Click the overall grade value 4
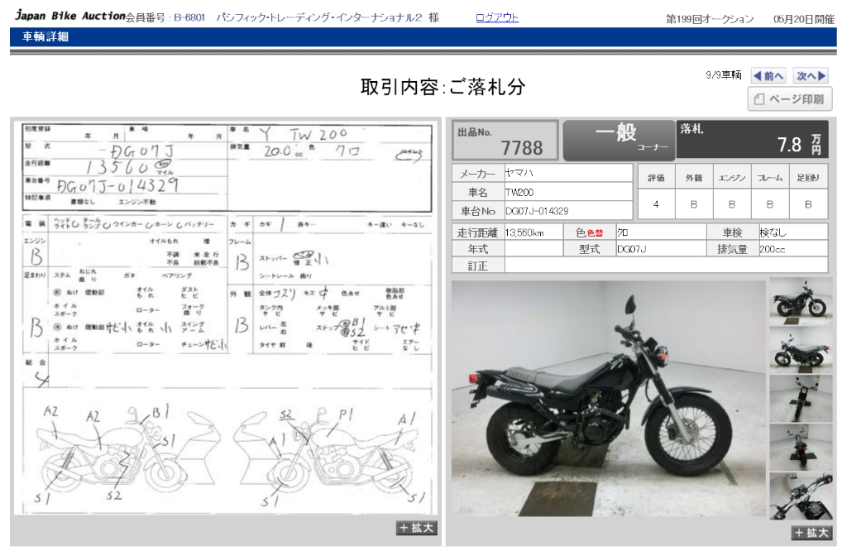Screen dimensions: 842x551 (656, 204)
